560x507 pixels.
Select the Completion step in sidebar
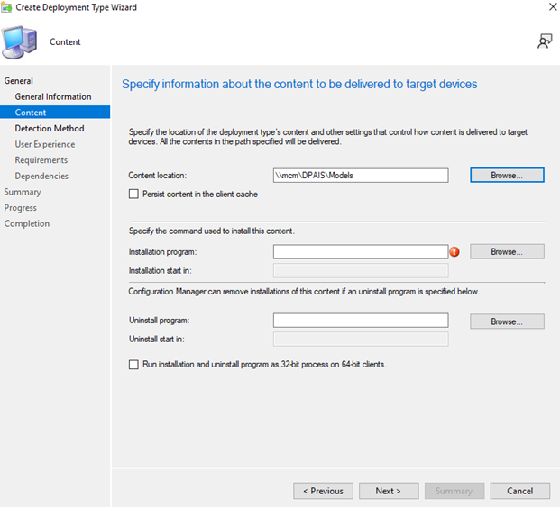[x=27, y=223]
